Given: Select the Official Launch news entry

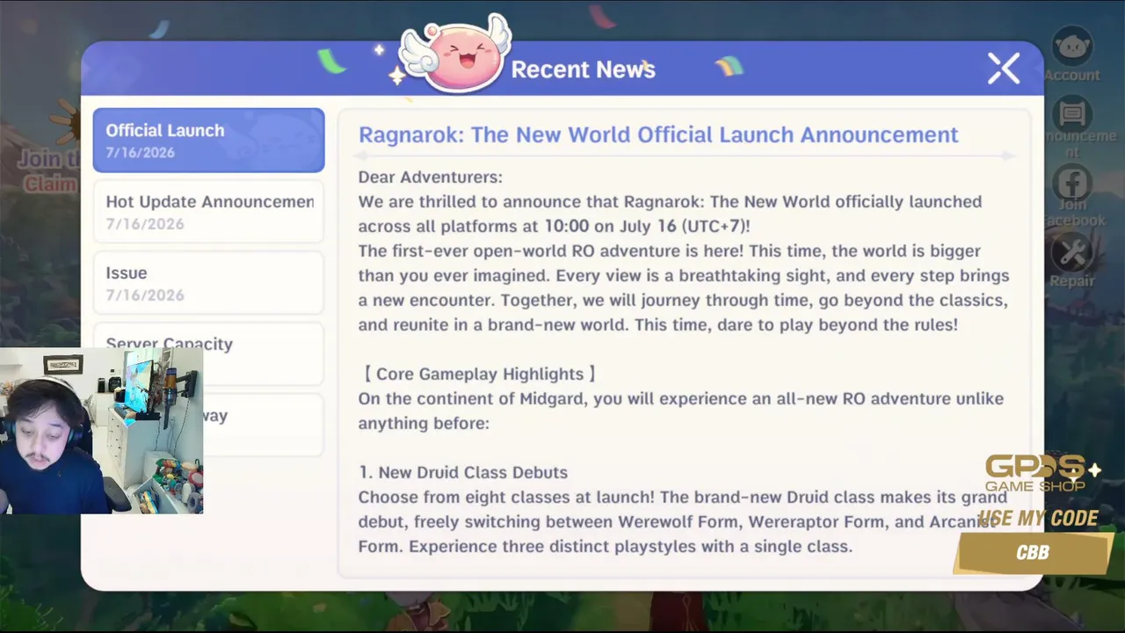Looking at the screenshot, I should tap(208, 140).
